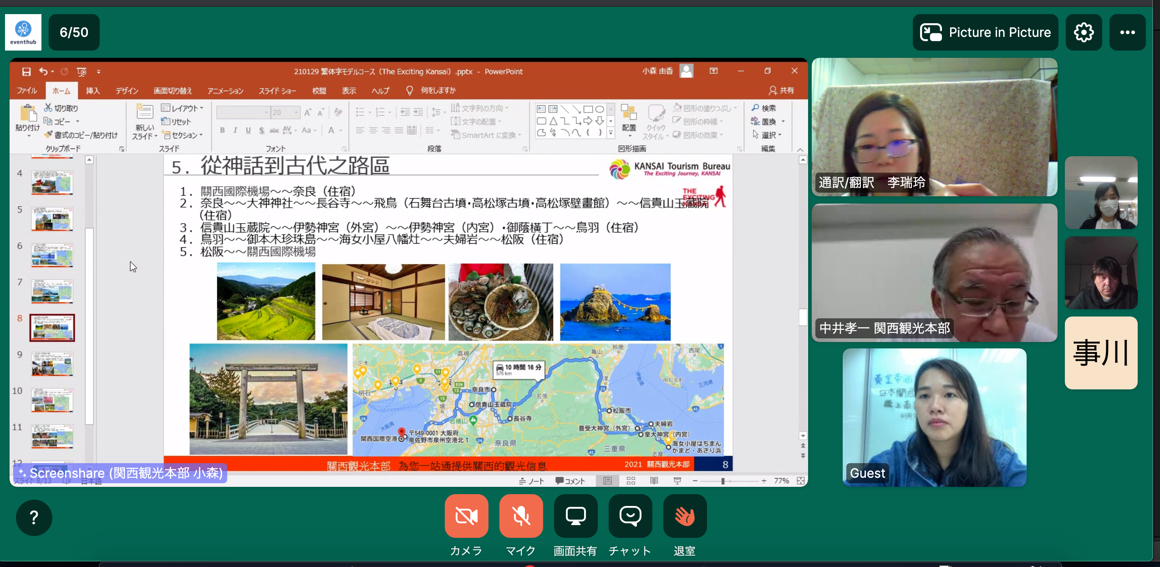Leave the room with 退室 button
The width and height of the screenshot is (1160, 567).
(x=685, y=516)
